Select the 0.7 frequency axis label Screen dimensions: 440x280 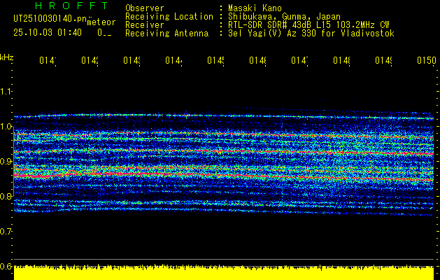coord(6,231)
